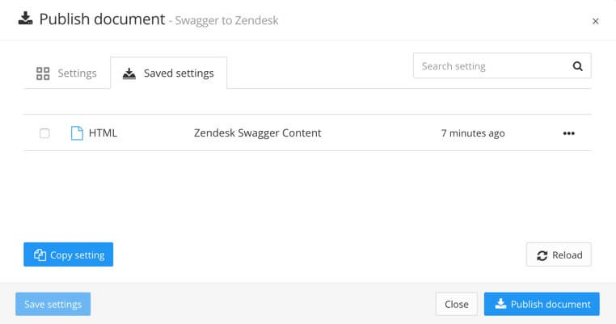Select the Zendesk Swagger Content setting name
Screen dimensions: 616x324
[x=257, y=133]
